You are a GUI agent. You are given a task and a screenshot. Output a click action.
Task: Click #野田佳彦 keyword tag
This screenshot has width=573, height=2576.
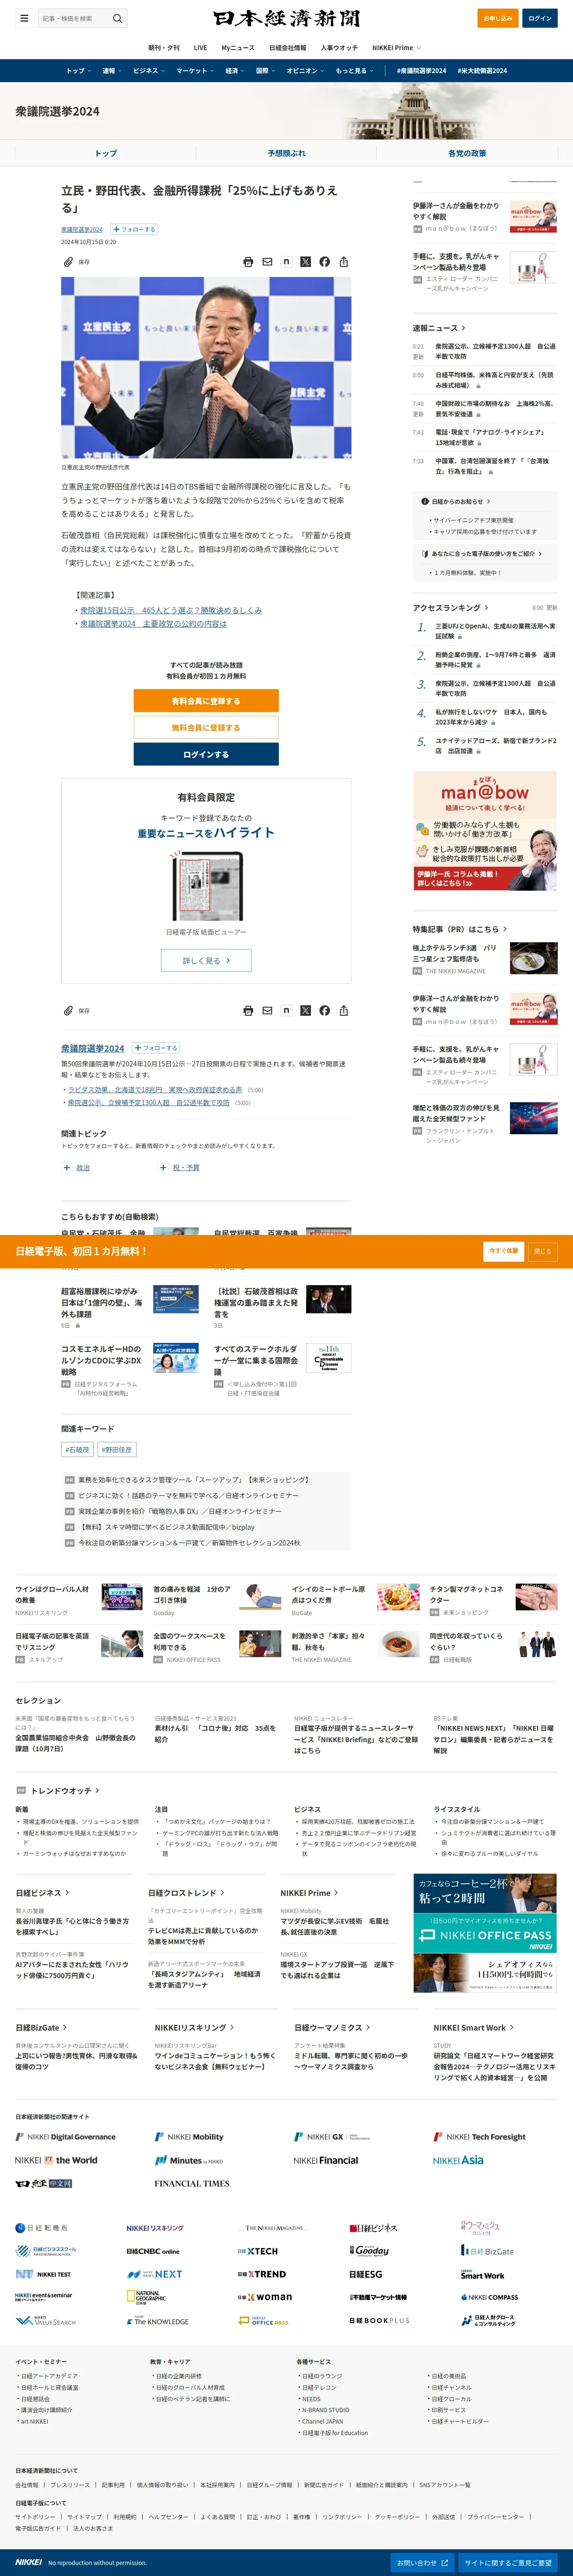[117, 1450]
